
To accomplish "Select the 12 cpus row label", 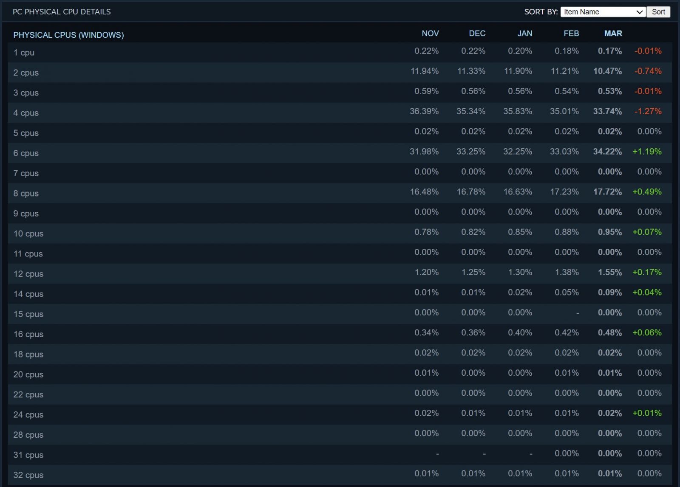I will (x=28, y=274).
